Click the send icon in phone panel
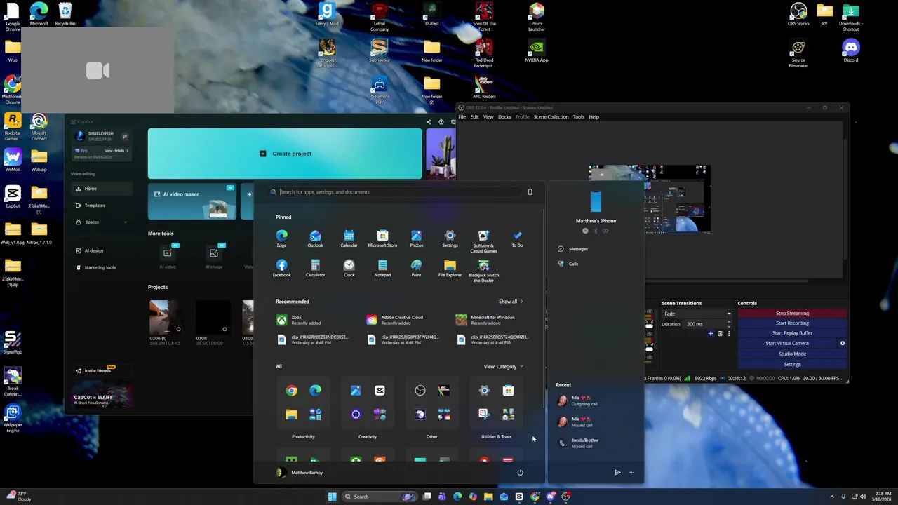898x505 pixels. (x=617, y=472)
